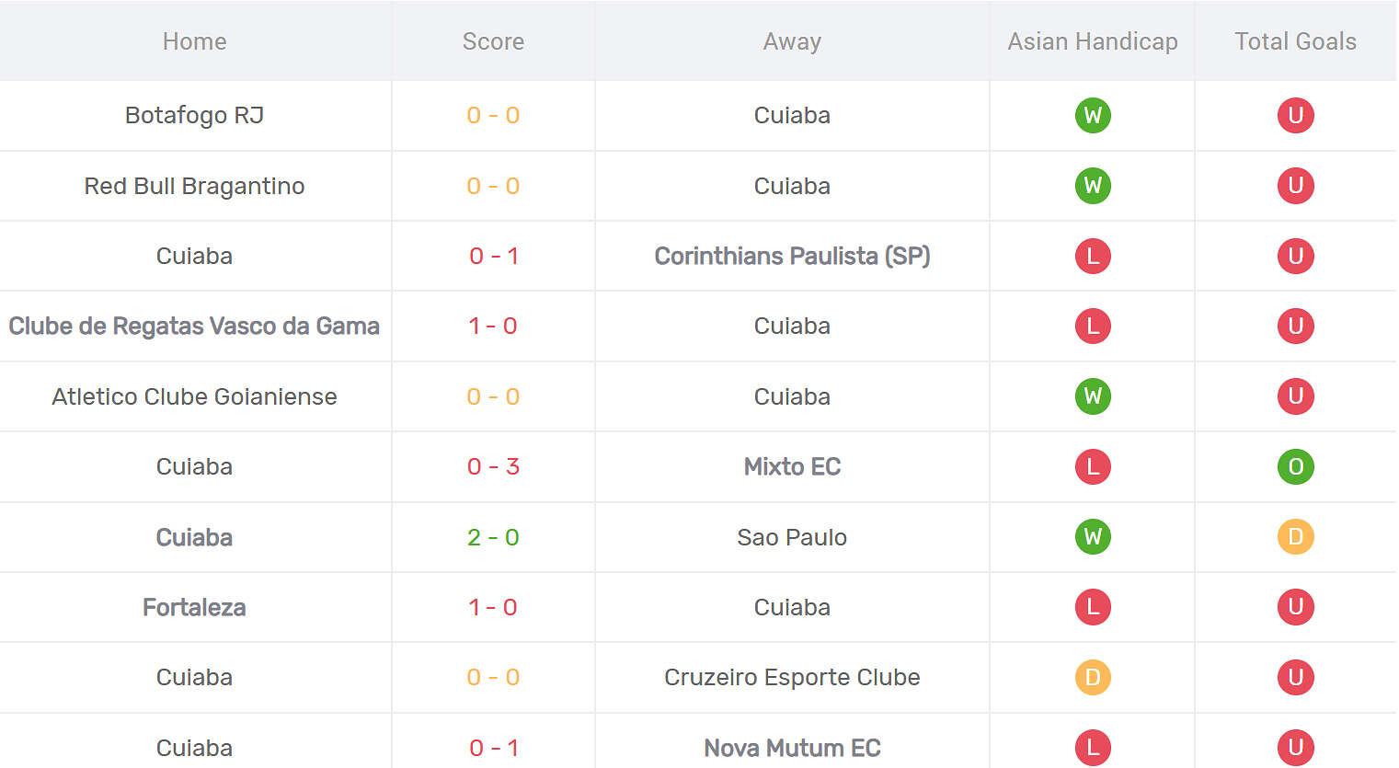Open the Clube de Regatas Vasco da Gama link
Viewport: 1399px width, 768px height.
[194, 326]
